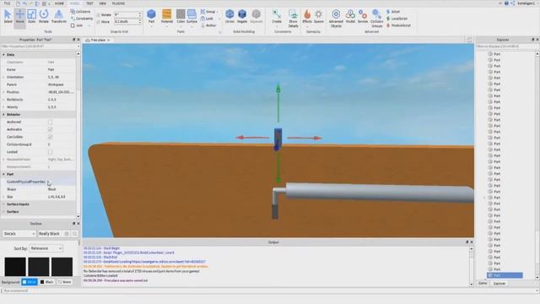This screenshot has width=540, height=304.
Task: Open the Surface tool
Action: (x=192, y=16)
